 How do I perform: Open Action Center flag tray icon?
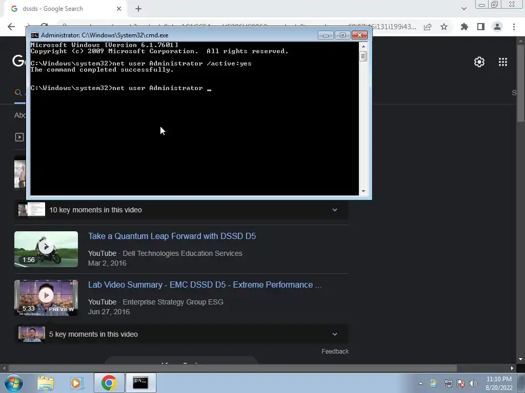pos(461,383)
